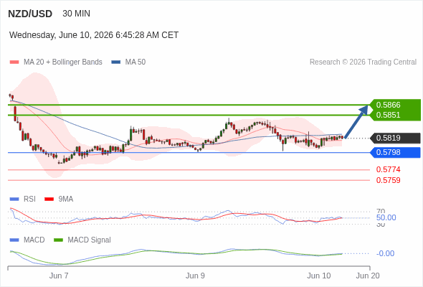Click the MACD Signal green swatch
The height and width of the screenshot is (287, 423).
58,240
